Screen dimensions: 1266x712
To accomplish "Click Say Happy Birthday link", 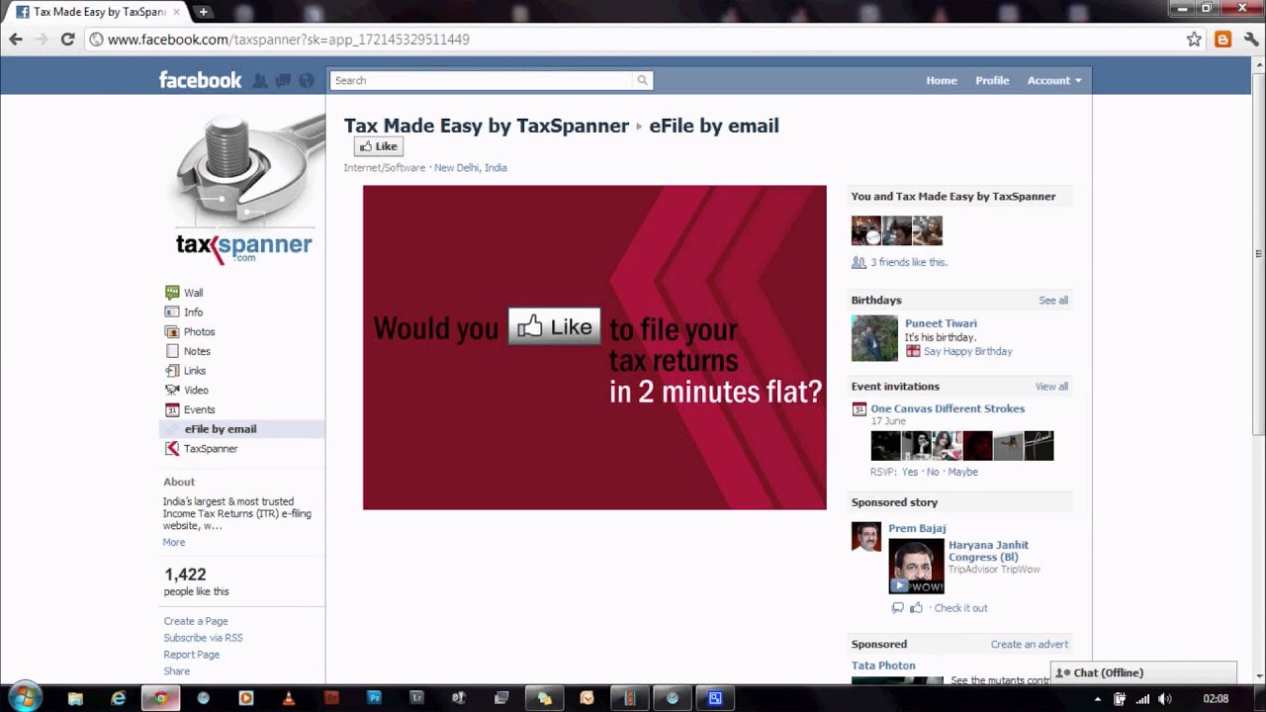I will (x=967, y=351).
